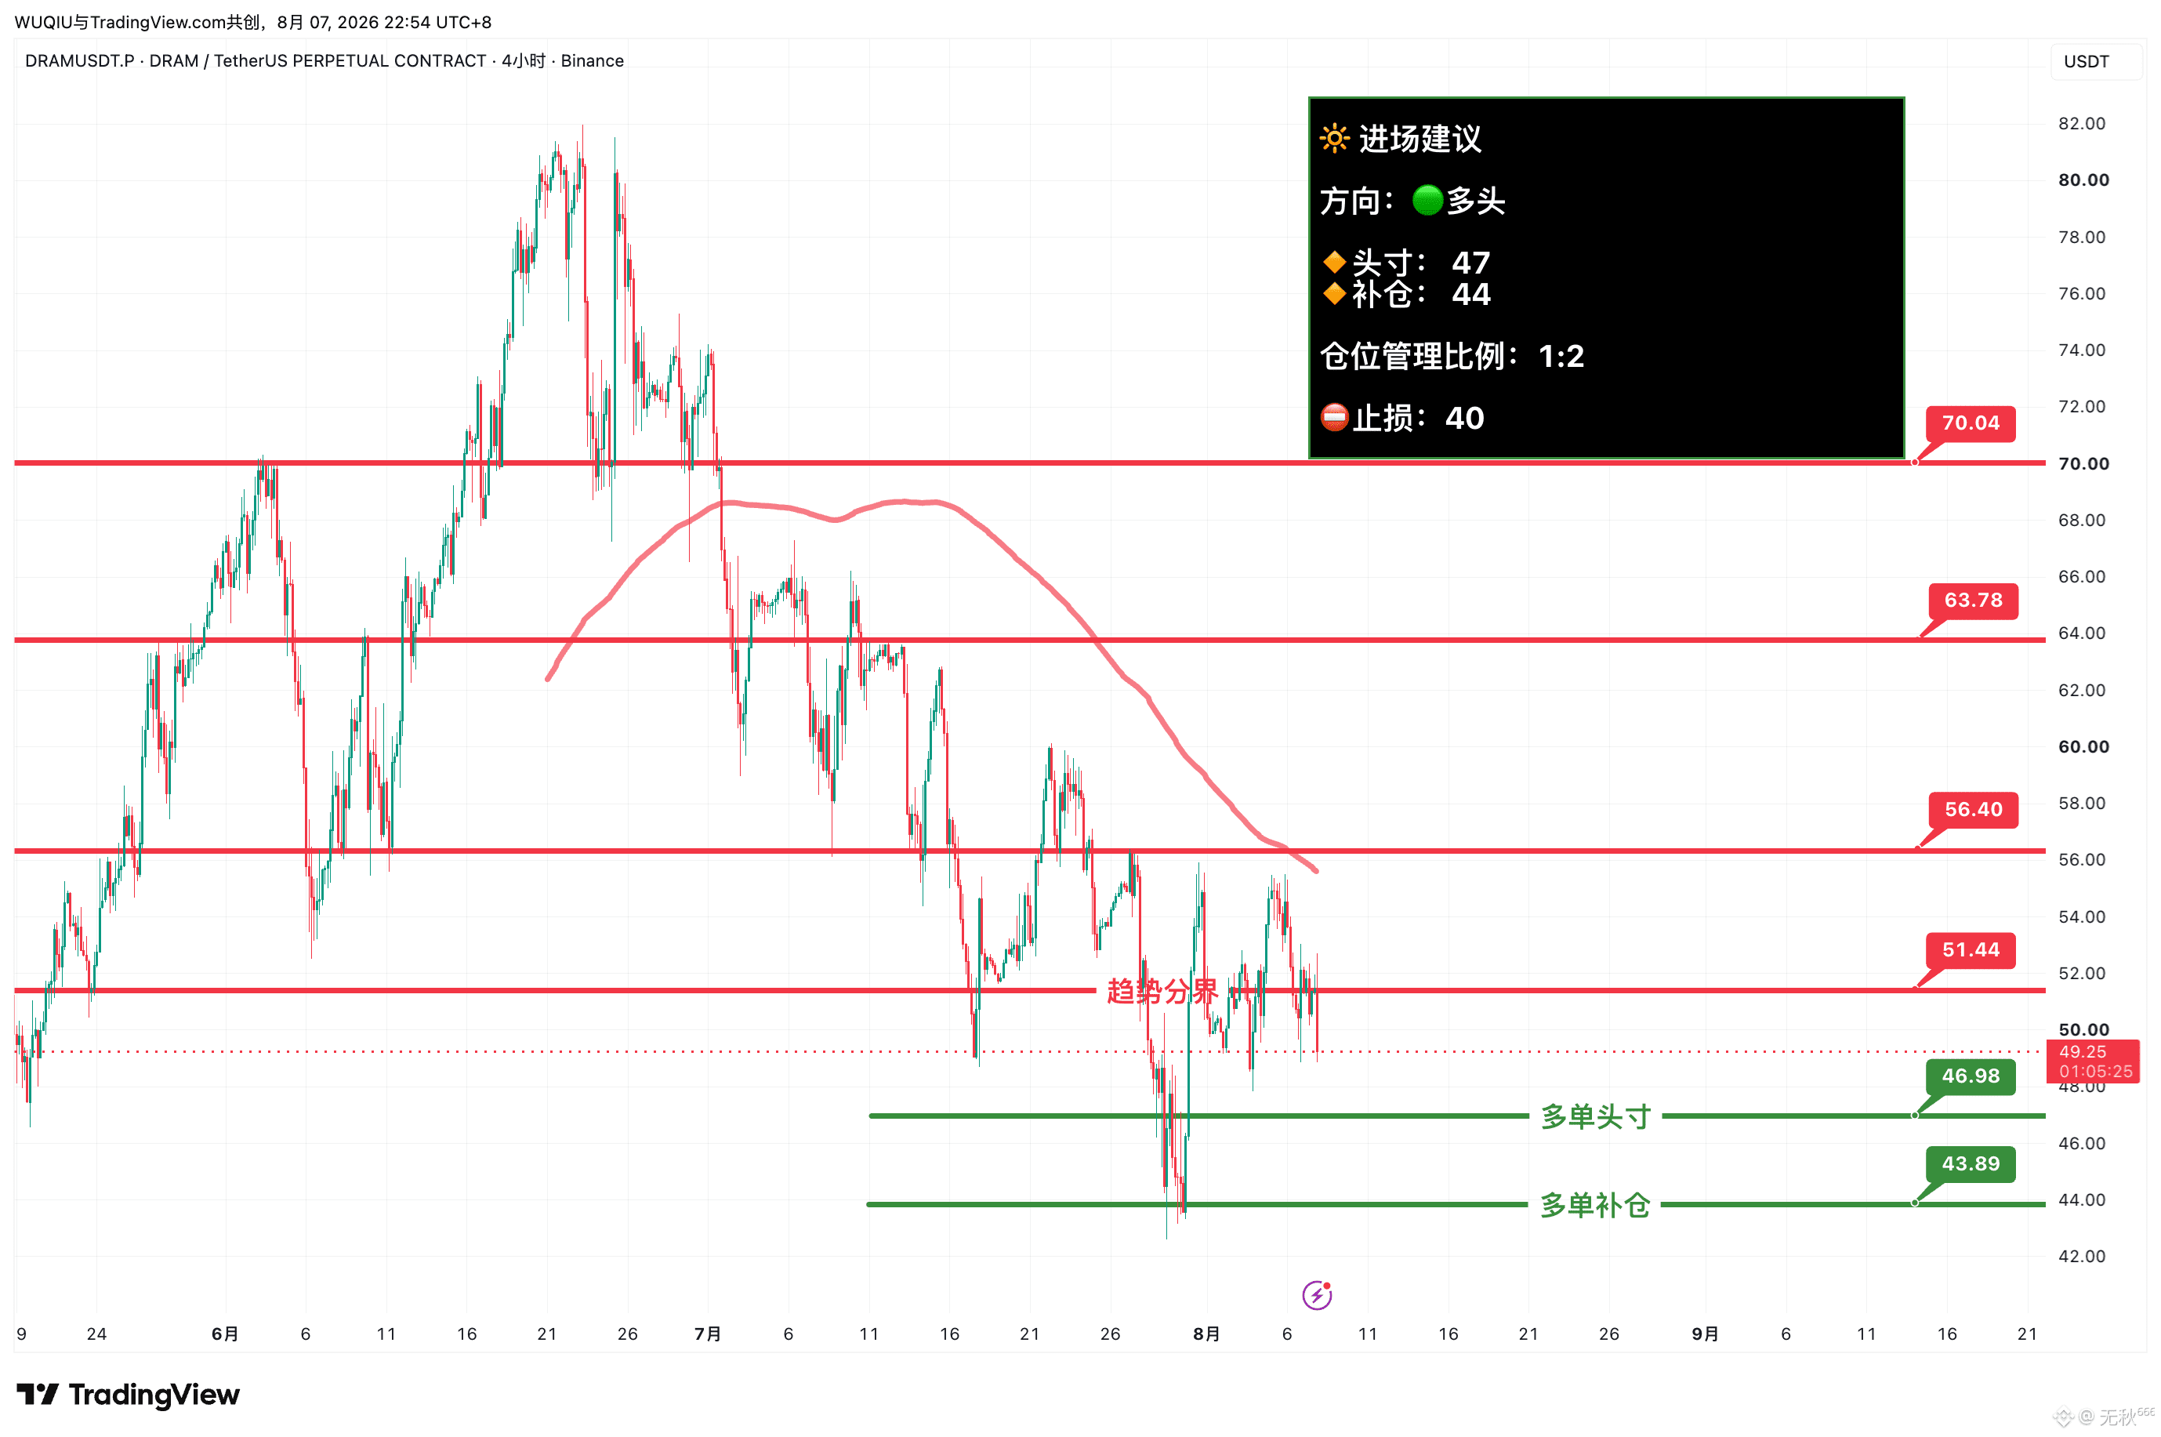Click the 46.00 price axis label

tap(2081, 1144)
